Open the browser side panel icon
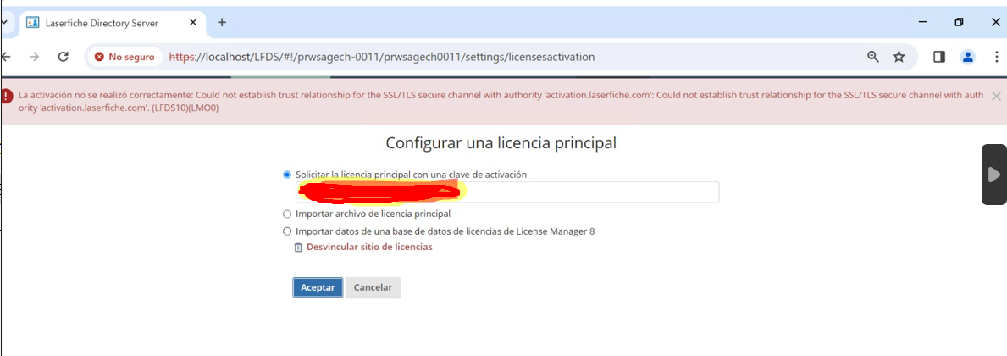The image size is (1007, 356). click(x=939, y=57)
